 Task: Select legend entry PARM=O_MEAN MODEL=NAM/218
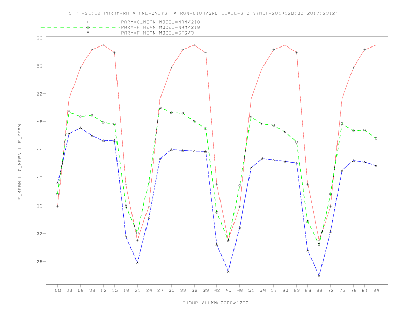pos(160,22)
